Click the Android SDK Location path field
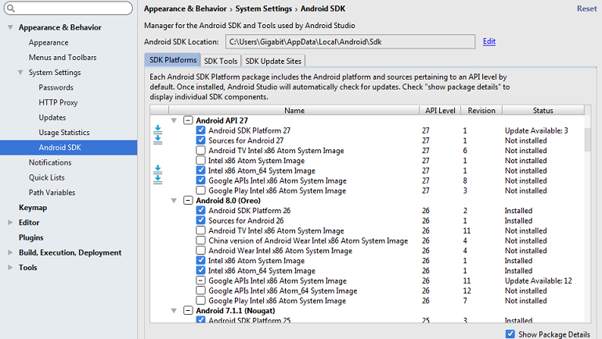This screenshot has height=339, width=602. pyautogui.click(x=350, y=41)
